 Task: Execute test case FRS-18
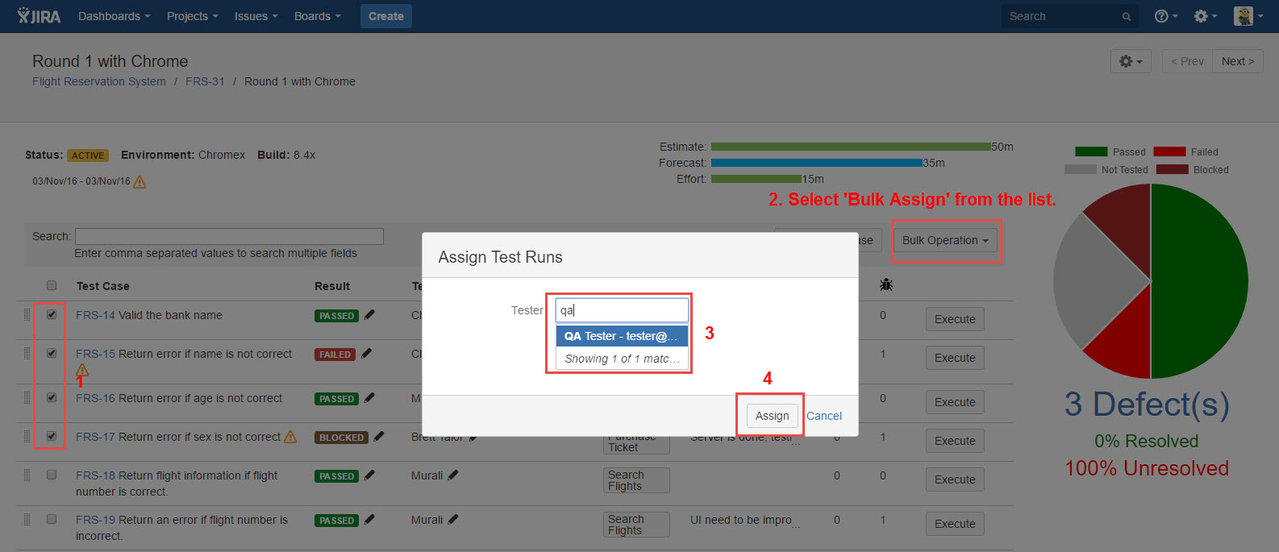(x=955, y=479)
